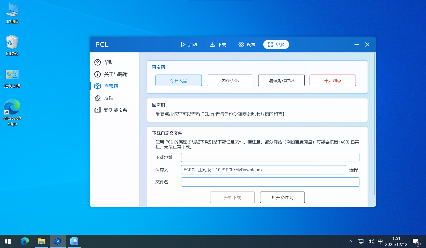
Task: Run 清理游戏垃圾 cleanup button
Action: tap(281, 80)
